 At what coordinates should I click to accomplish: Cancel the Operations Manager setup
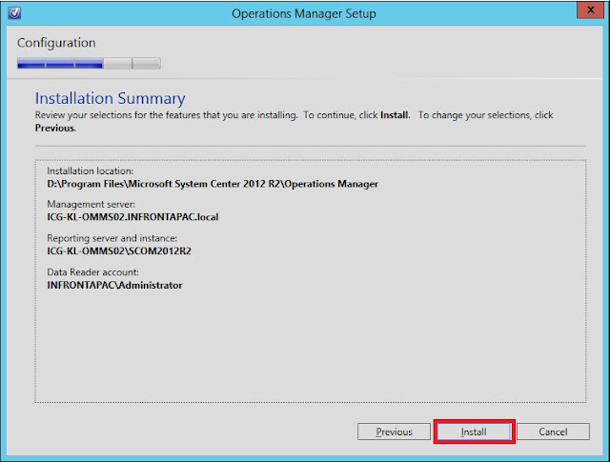tap(553, 432)
